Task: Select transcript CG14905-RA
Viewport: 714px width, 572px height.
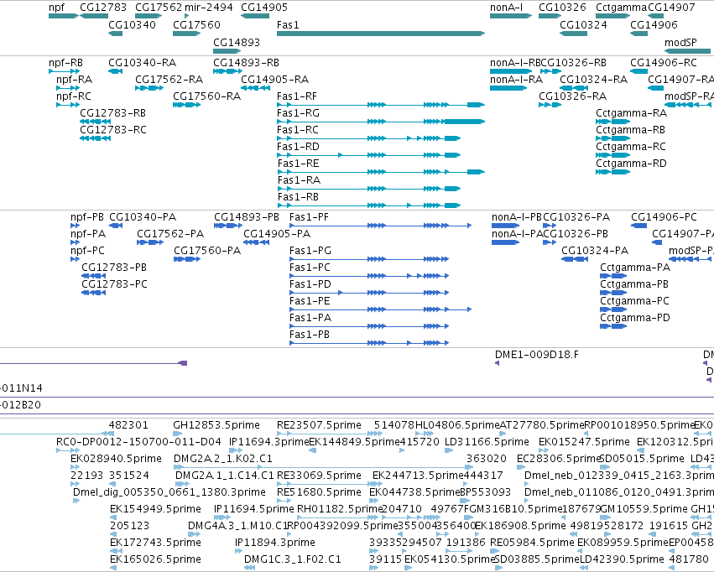Action: tap(255, 88)
